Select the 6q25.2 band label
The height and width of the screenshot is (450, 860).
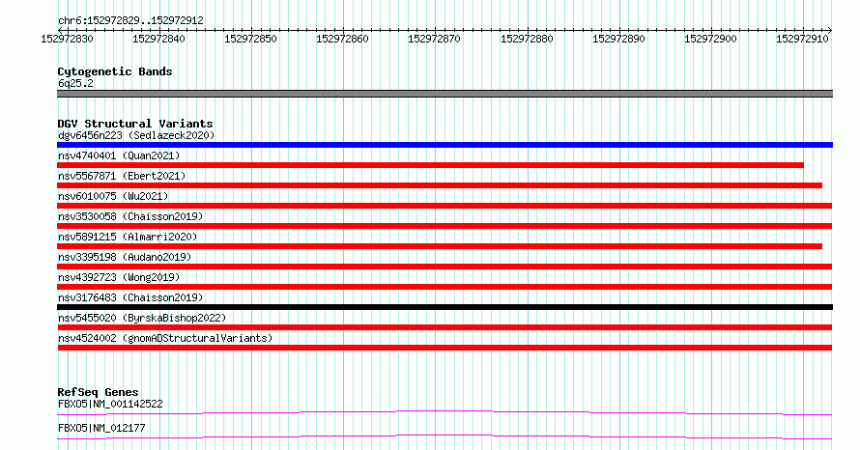point(75,83)
